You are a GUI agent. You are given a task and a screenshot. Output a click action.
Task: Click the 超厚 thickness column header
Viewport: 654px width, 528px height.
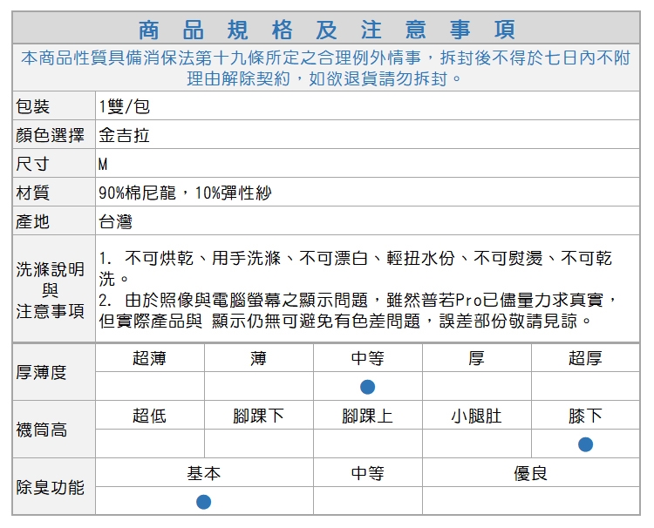pos(584,358)
